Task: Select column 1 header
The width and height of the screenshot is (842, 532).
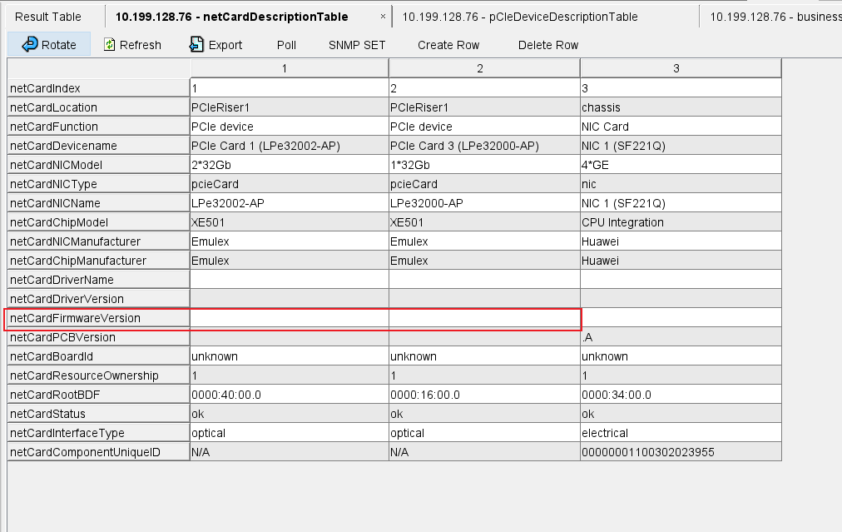Action: point(285,68)
